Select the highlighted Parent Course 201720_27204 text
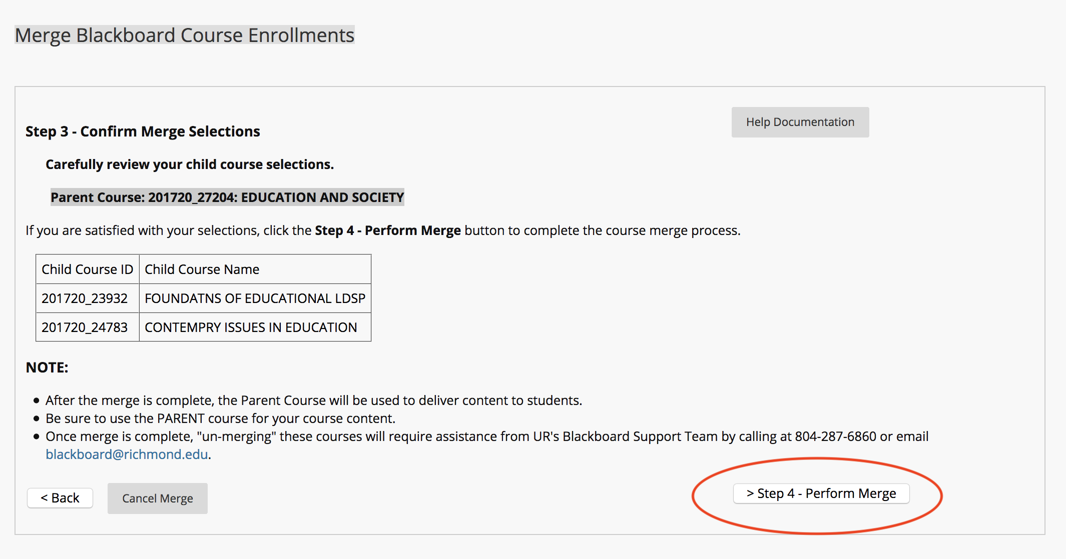Image resolution: width=1066 pixels, height=559 pixels. (227, 197)
